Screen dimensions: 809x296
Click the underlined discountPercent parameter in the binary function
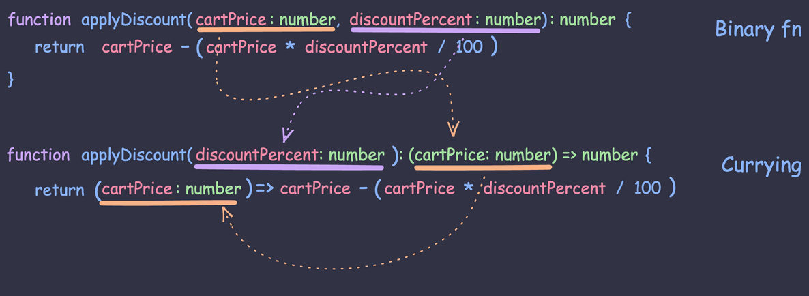445,20
